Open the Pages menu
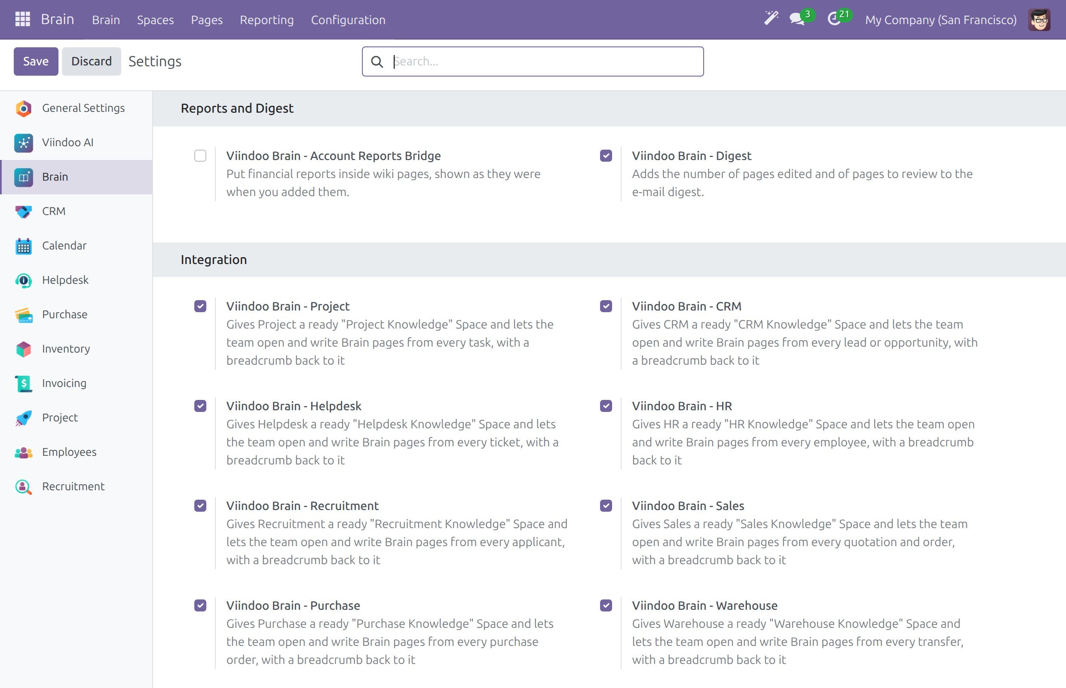Image resolution: width=1066 pixels, height=688 pixels. pyautogui.click(x=207, y=20)
